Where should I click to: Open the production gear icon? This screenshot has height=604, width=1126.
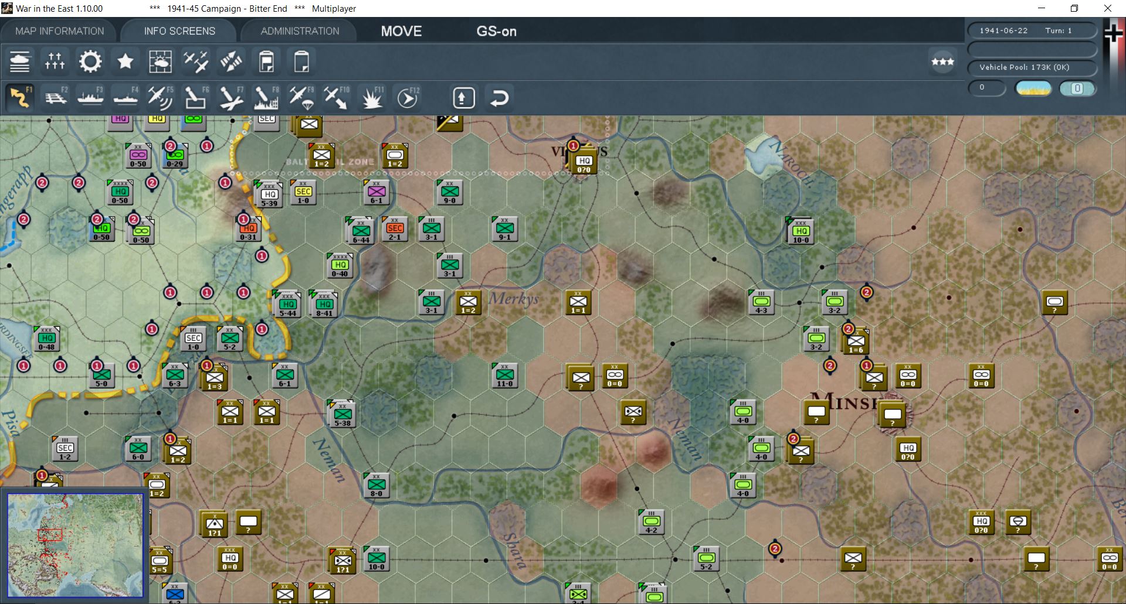[90, 62]
